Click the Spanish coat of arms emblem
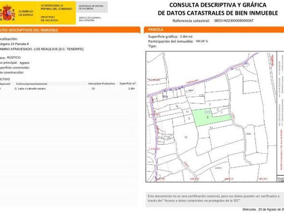Image resolution: width=284 pixels, height=213 pixels. (x=7, y=13)
